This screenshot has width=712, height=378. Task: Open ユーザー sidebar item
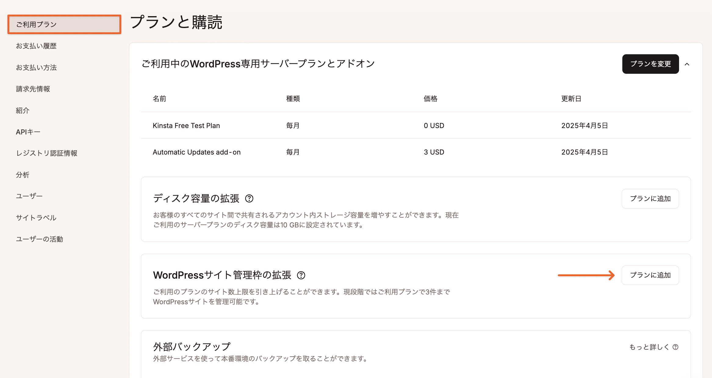pyautogui.click(x=29, y=196)
